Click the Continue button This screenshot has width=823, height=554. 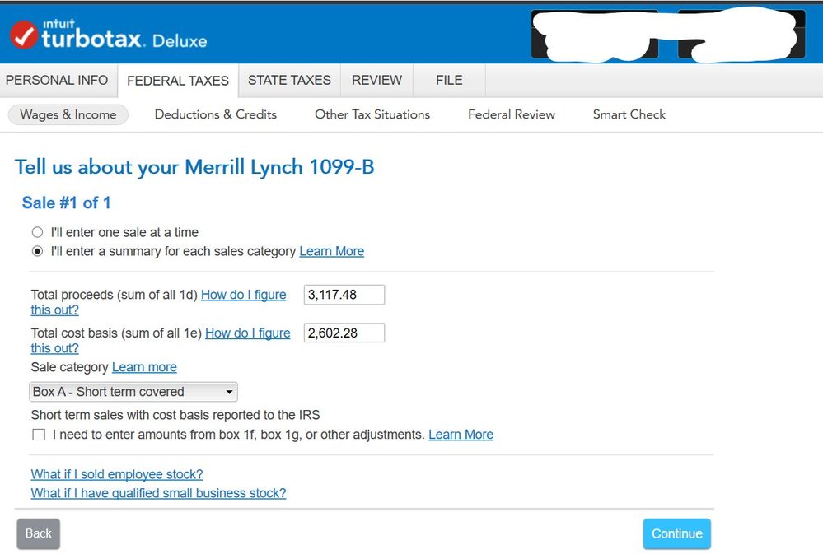[x=676, y=533]
